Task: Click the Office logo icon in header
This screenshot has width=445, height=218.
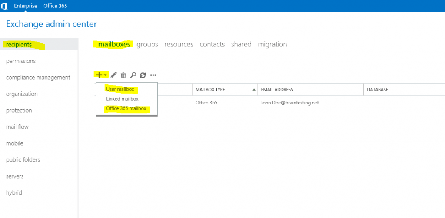Action: coord(4,6)
